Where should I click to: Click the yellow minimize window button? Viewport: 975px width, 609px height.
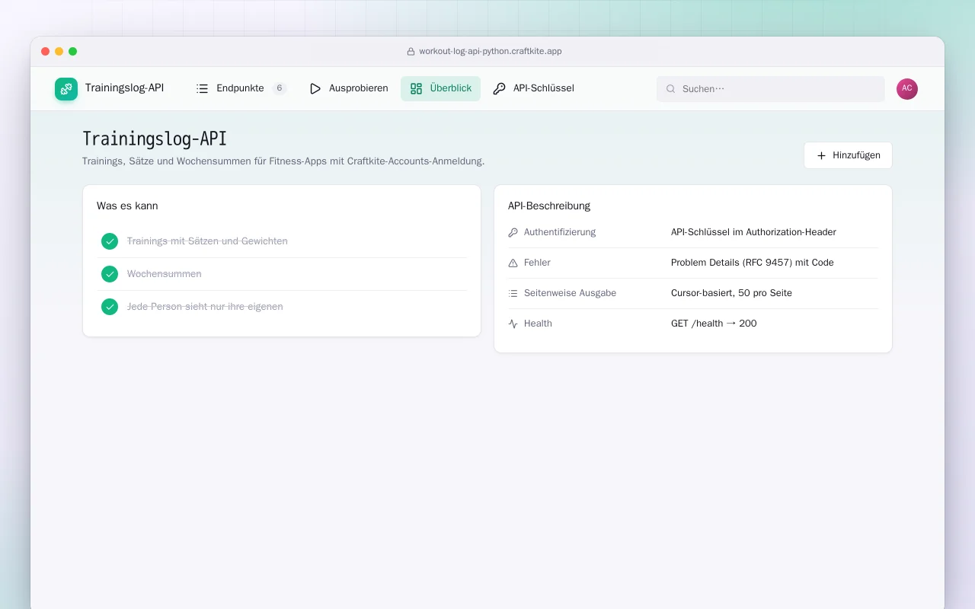(x=59, y=52)
